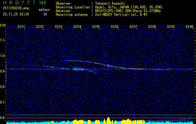Viewport: 196px width, 124px height.
Task: Click the 0240 time marker
Action: point(189,27)
